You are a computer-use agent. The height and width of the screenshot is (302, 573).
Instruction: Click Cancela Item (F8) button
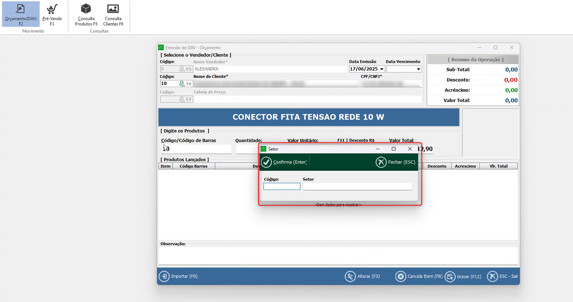419,276
